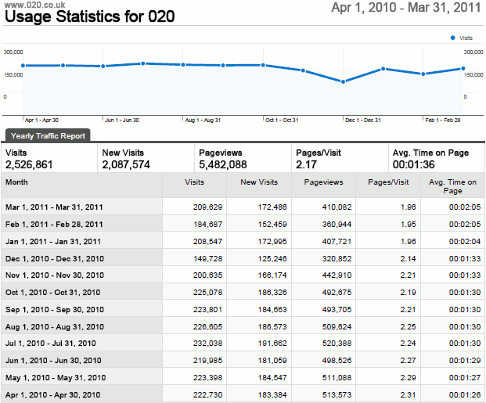Click the Apr 1, 2010 - Mar 31, 2011 date range
This screenshot has height=403, width=486.
point(405,8)
